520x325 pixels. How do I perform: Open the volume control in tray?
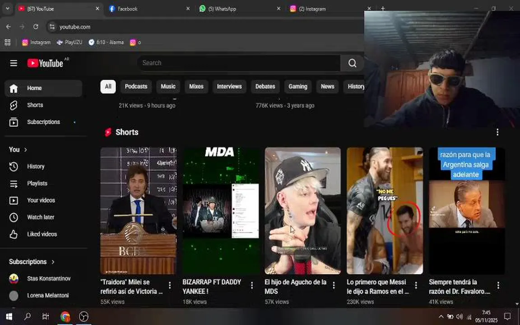click(x=460, y=317)
